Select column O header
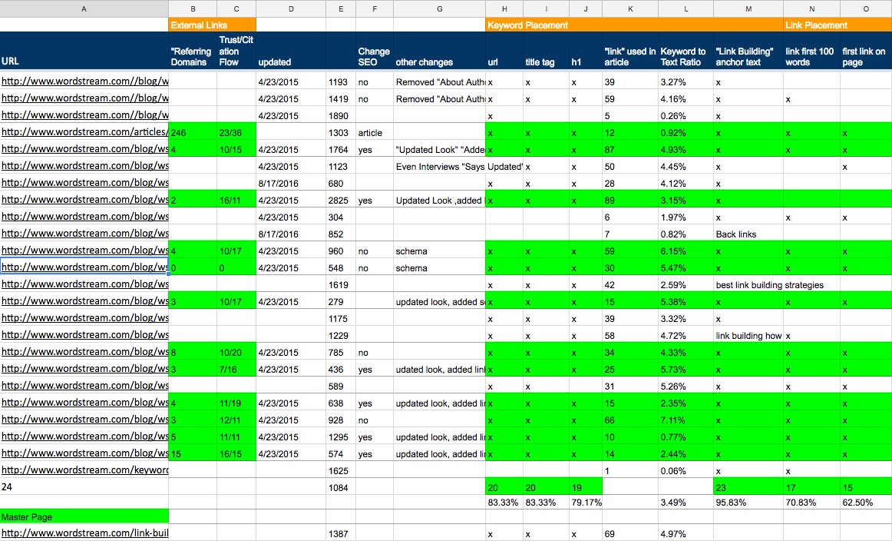The width and height of the screenshot is (892, 541). tap(865, 8)
